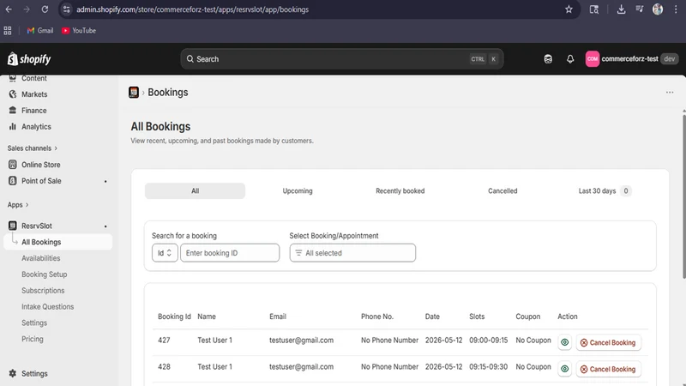This screenshot has height=386, width=686.
Task: Select the All bookings tab
Action: click(x=196, y=191)
